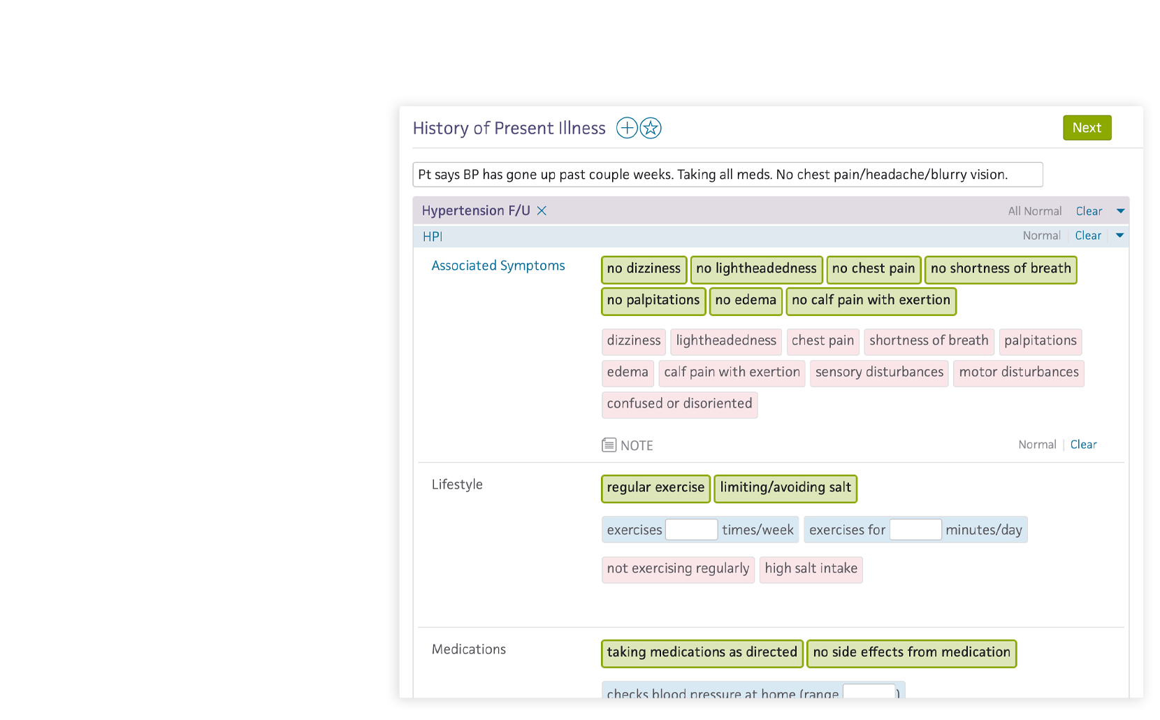Click Clear beside the NOTE row

[x=1083, y=445]
